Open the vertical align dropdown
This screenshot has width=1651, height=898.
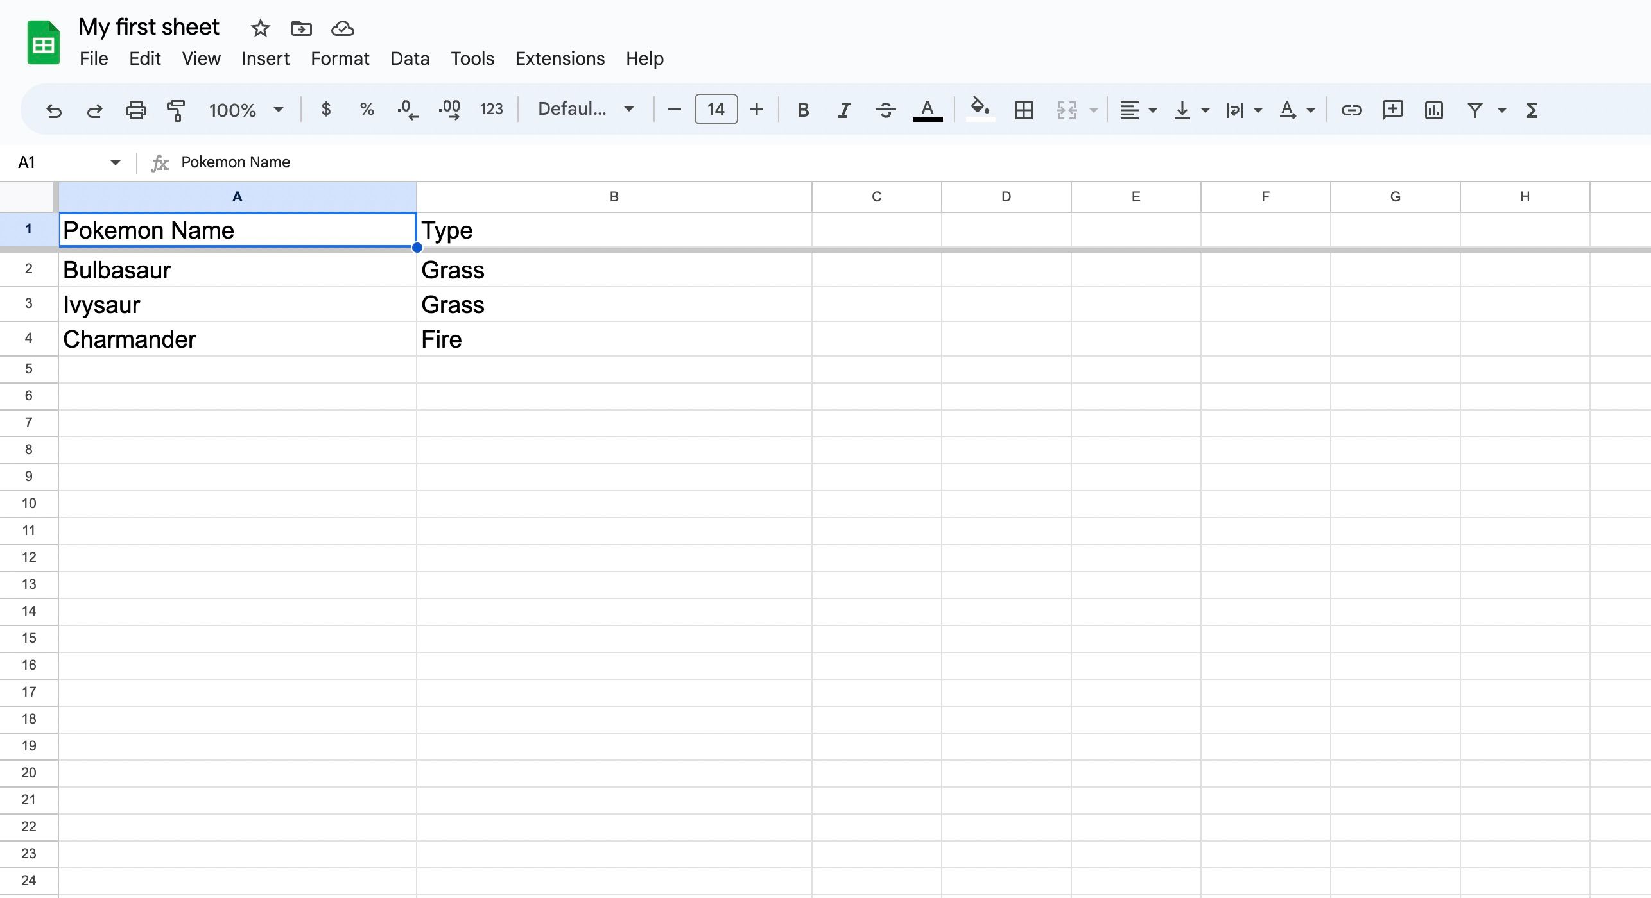coord(1191,110)
